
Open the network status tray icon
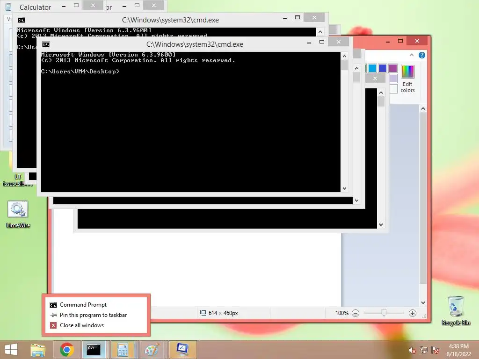pyautogui.click(x=424, y=350)
